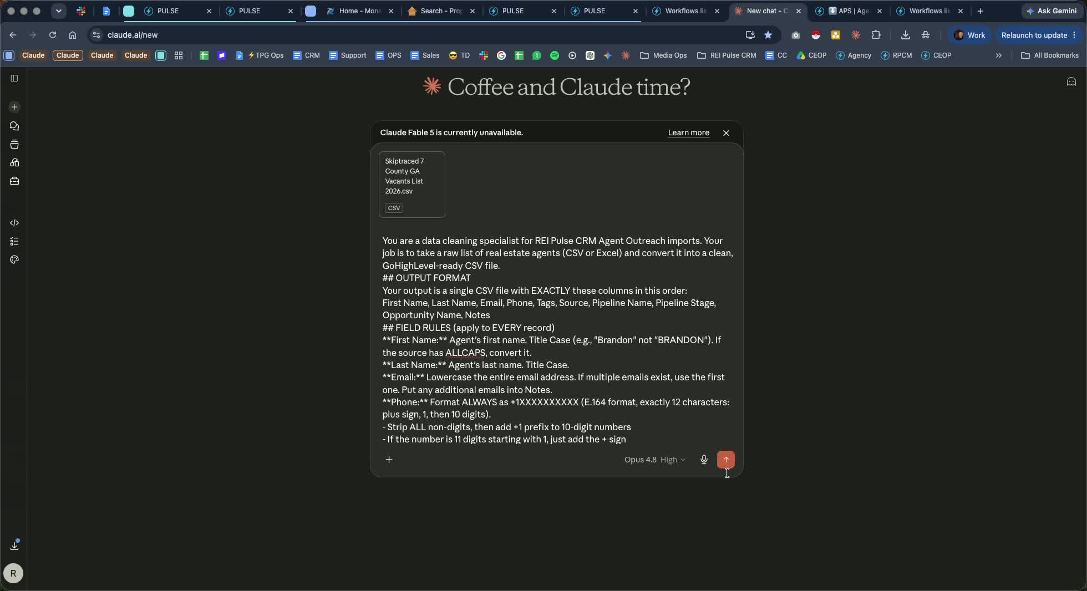Open the Artifacts icon in the sidebar
This screenshot has width=1087, height=591.
(x=14, y=163)
